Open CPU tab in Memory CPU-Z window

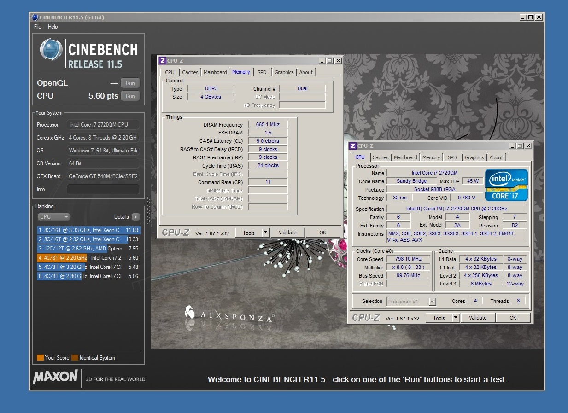[x=170, y=72]
